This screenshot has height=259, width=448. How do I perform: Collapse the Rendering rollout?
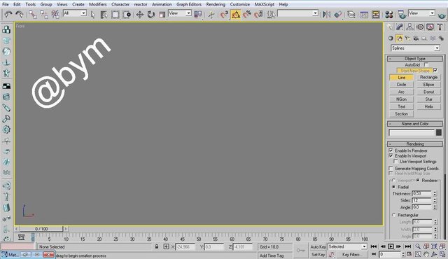click(x=415, y=144)
